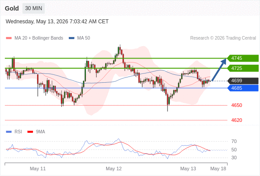Click the RSI blue legend swatch

(9, 132)
